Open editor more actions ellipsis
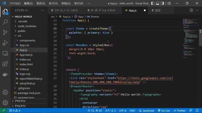The width and height of the screenshot is (202, 113). tap(197, 10)
